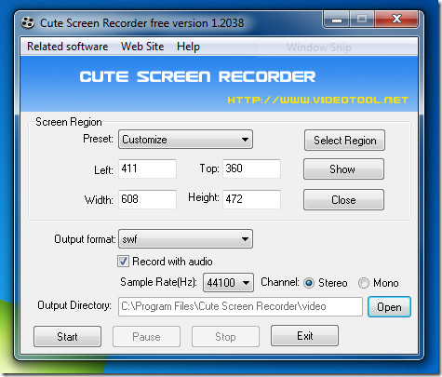442x377 pixels.
Task: Toggle the Record with audio checkbox
Action: pyautogui.click(x=123, y=262)
